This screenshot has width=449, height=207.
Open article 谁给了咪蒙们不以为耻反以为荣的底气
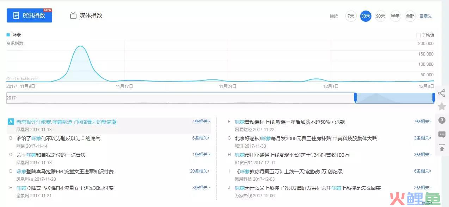(59, 138)
